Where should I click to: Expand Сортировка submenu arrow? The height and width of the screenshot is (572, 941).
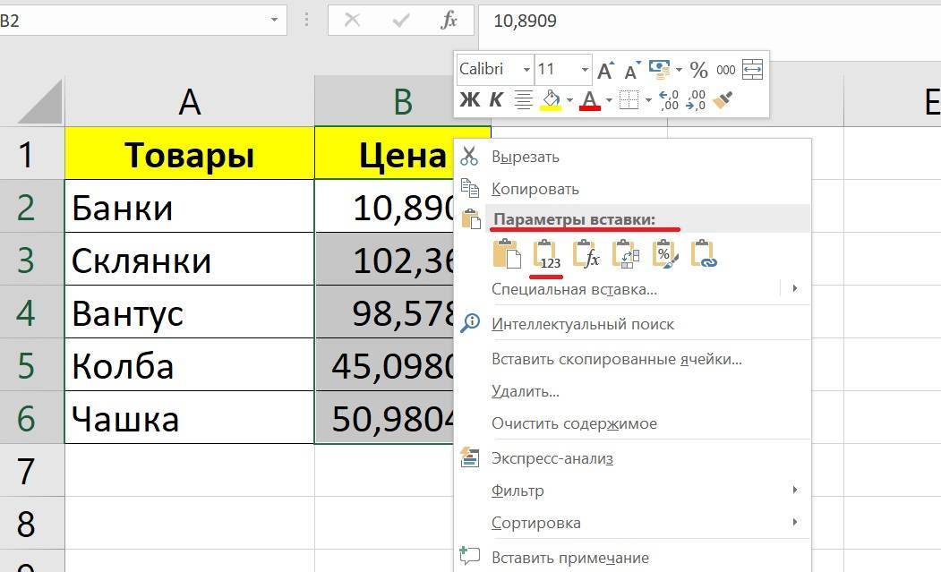(794, 522)
